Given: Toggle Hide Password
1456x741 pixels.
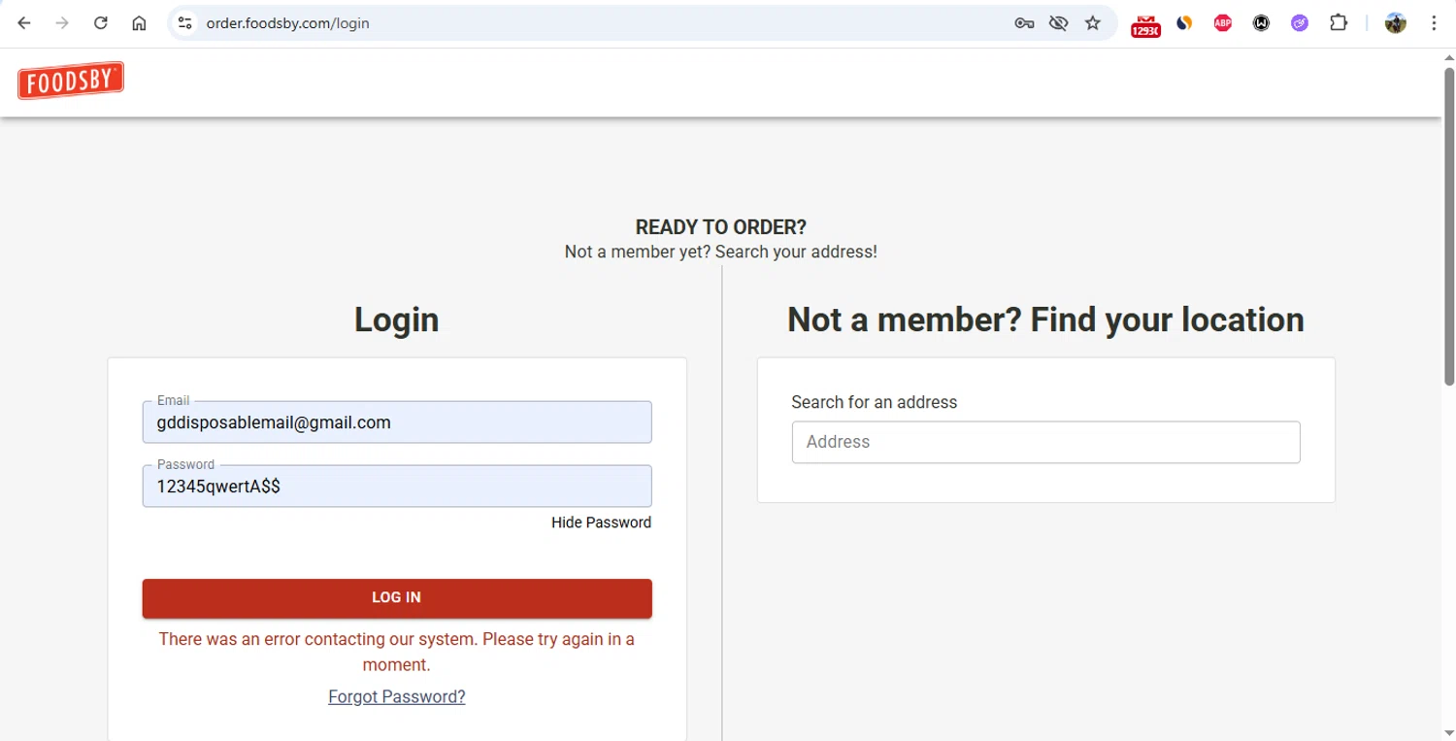Looking at the screenshot, I should 601,522.
